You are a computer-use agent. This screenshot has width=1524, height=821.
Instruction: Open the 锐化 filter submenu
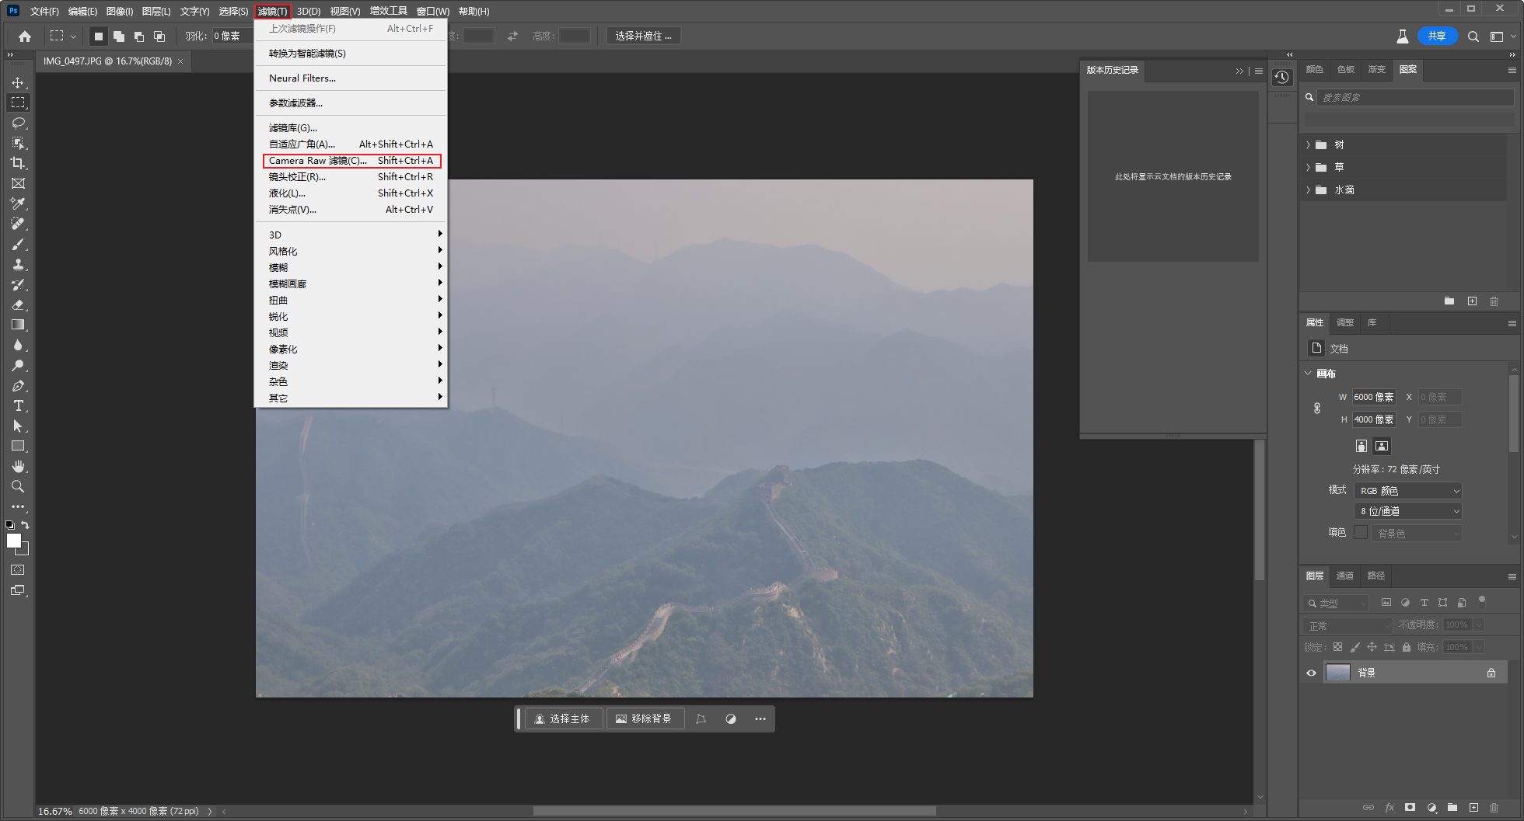351,316
